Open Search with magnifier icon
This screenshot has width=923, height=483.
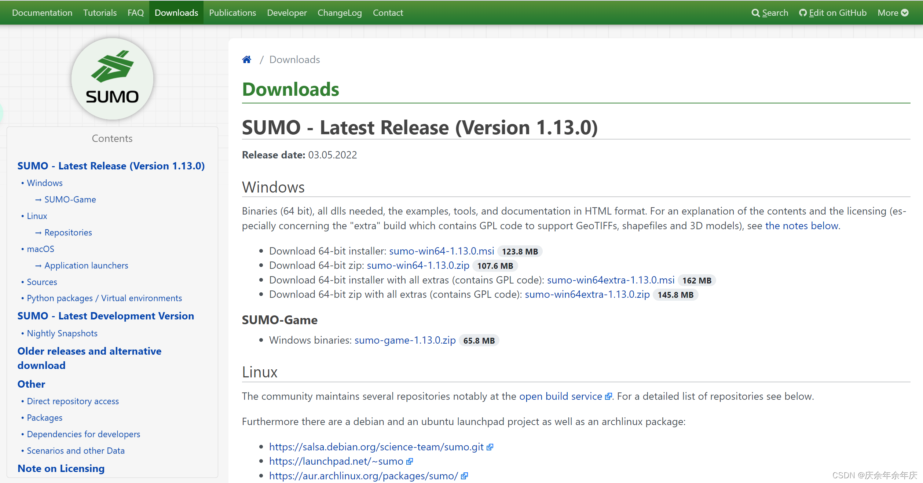pos(769,13)
